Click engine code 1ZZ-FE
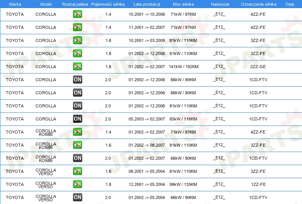 click(258, 184)
